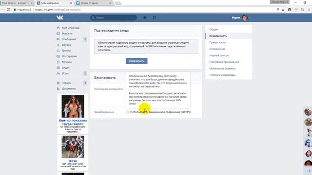This screenshot has width=312, height=175.
Task: Open profile dropdown arrow next to Мария
Action: [250, 18]
